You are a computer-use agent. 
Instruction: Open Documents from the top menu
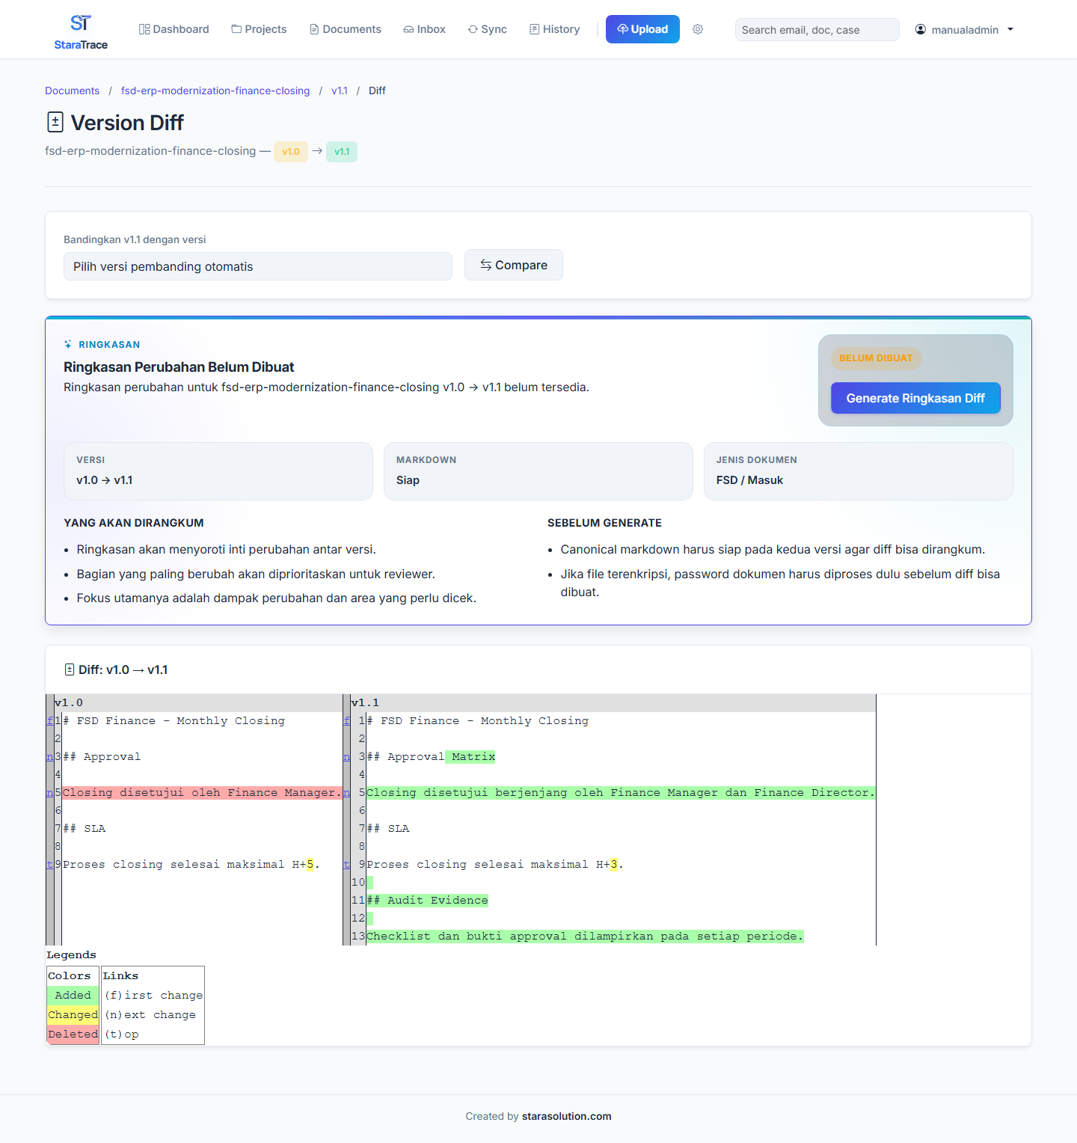[x=345, y=29]
